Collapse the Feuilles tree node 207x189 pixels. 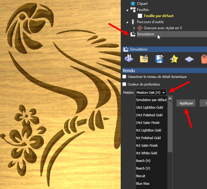tap(127, 10)
